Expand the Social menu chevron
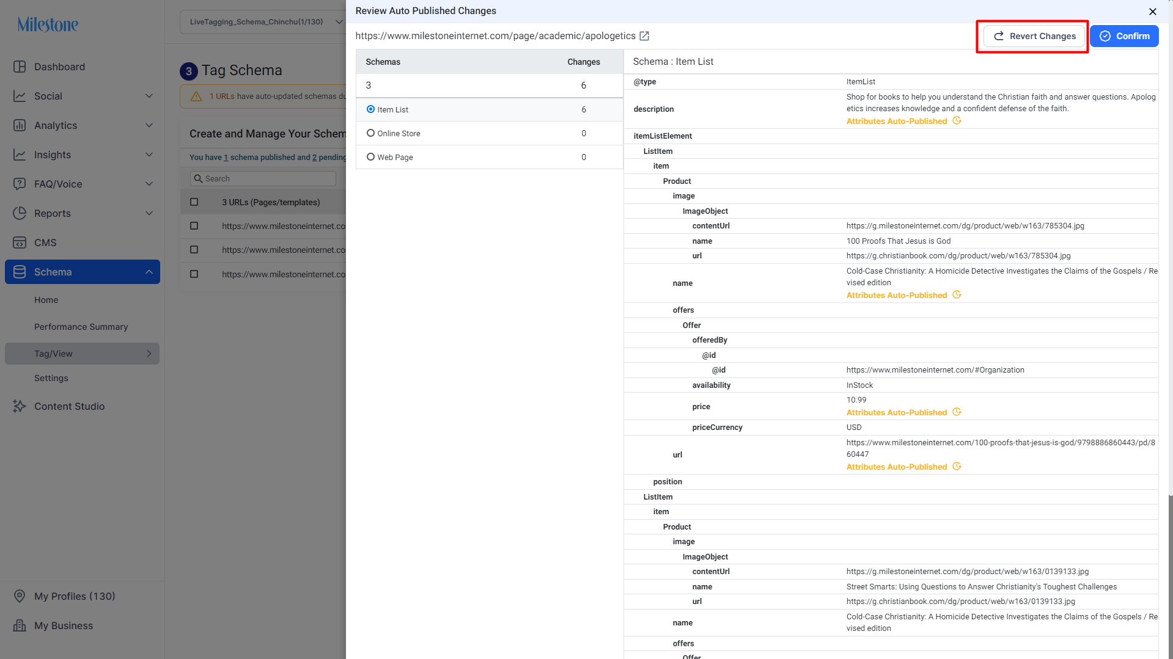Image resolution: width=1173 pixels, height=659 pixels. click(x=149, y=96)
